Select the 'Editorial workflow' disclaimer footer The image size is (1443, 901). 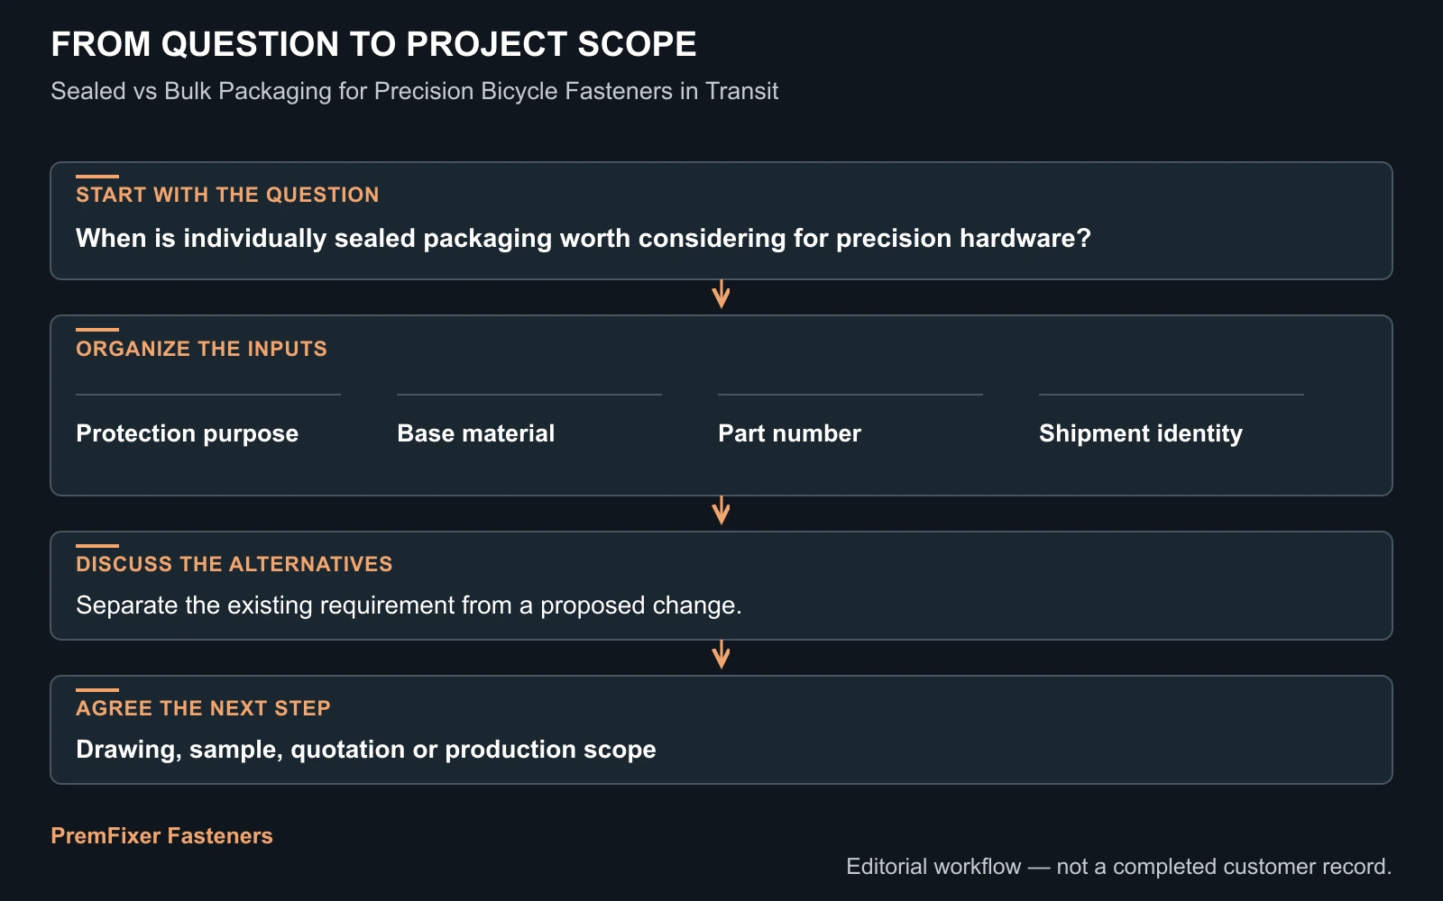(1119, 867)
